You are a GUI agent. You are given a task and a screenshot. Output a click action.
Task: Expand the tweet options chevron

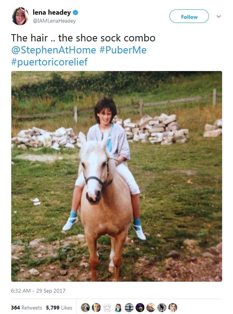[x=219, y=17]
